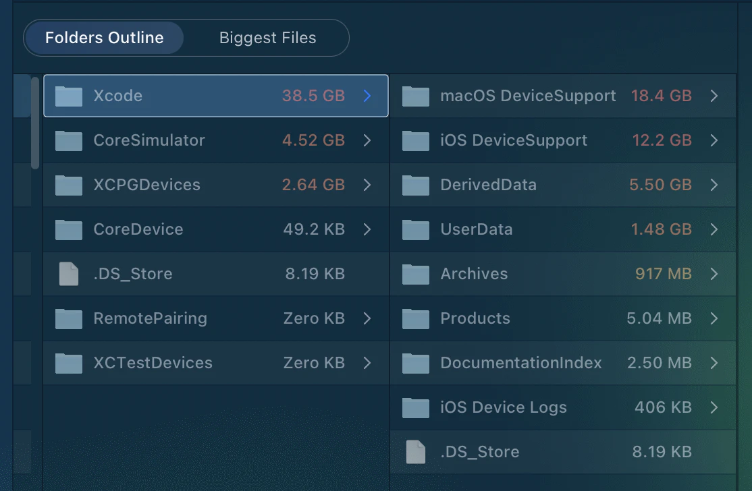Click the UserData folder icon

(415, 229)
